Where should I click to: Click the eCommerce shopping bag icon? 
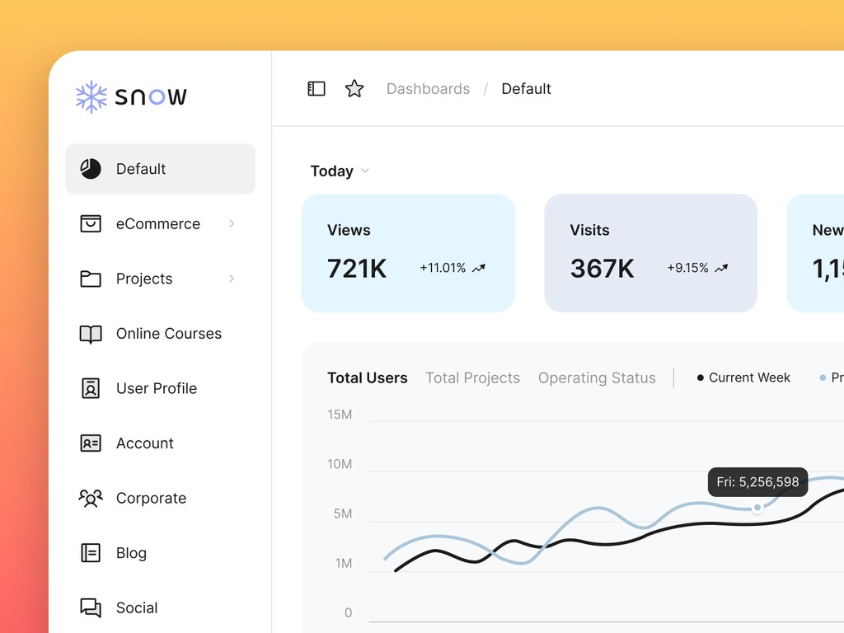point(91,223)
